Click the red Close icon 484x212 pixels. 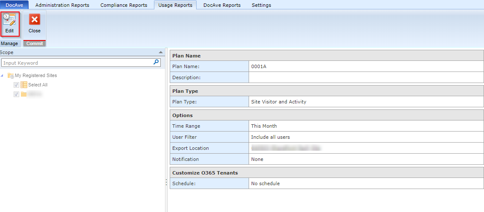pyautogui.click(x=35, y=20)
